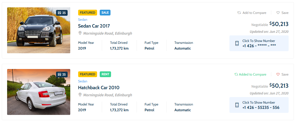Open the Sedan Car 2017 listing title
This screenshot has width=296, height=122.
tap(94, 26)
